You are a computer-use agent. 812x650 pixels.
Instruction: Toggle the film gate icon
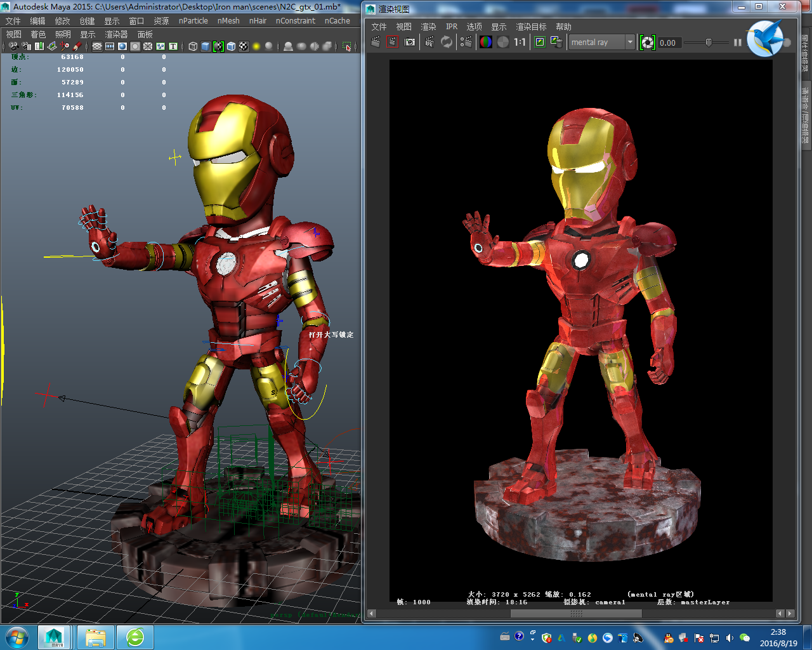pyautogui.click(x=110, y=46)
